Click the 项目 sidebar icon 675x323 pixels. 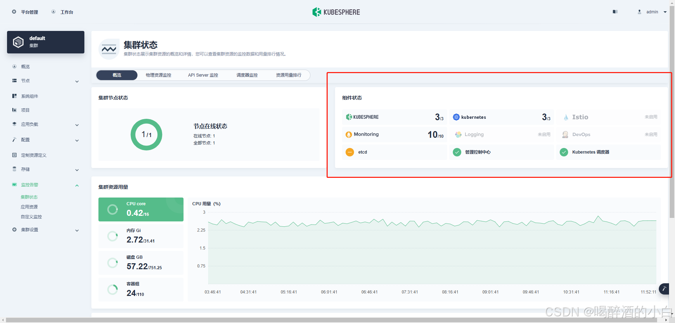click(x=14, y=110)
